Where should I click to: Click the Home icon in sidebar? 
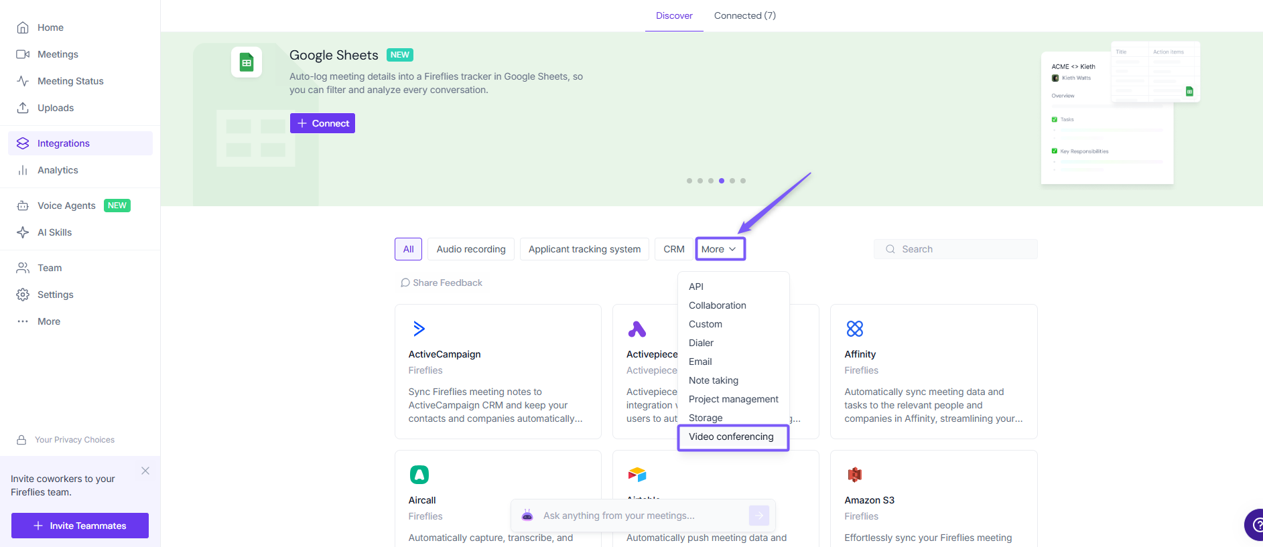tap(23, 27)
